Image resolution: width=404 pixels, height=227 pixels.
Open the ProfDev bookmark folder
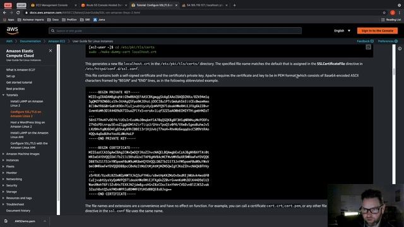point(69,20)
